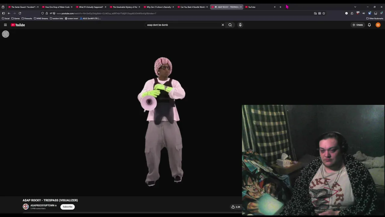Click the ASAPROCKYUPTOWN channel avatar
385x217 pixels.
click(26, 207)
